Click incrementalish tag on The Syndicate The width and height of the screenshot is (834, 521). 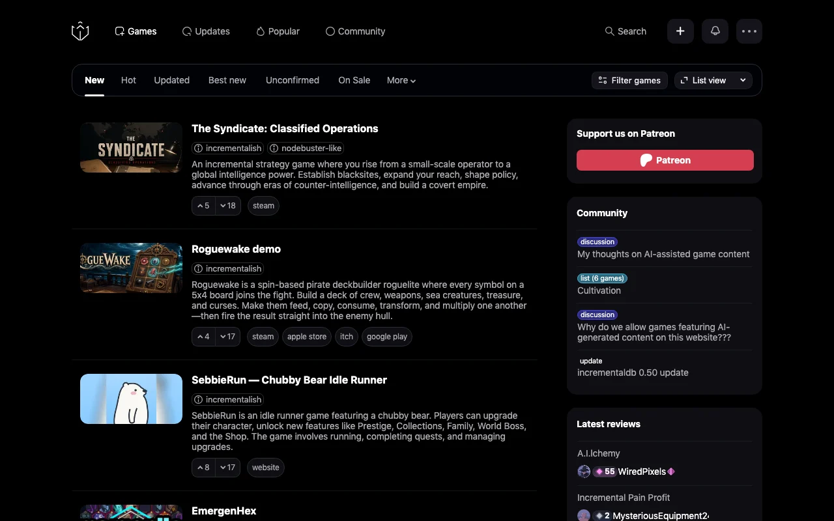(227, 148)
